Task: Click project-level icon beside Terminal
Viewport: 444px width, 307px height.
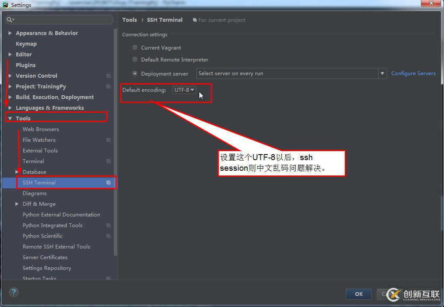Action: (x=109, y=161)
